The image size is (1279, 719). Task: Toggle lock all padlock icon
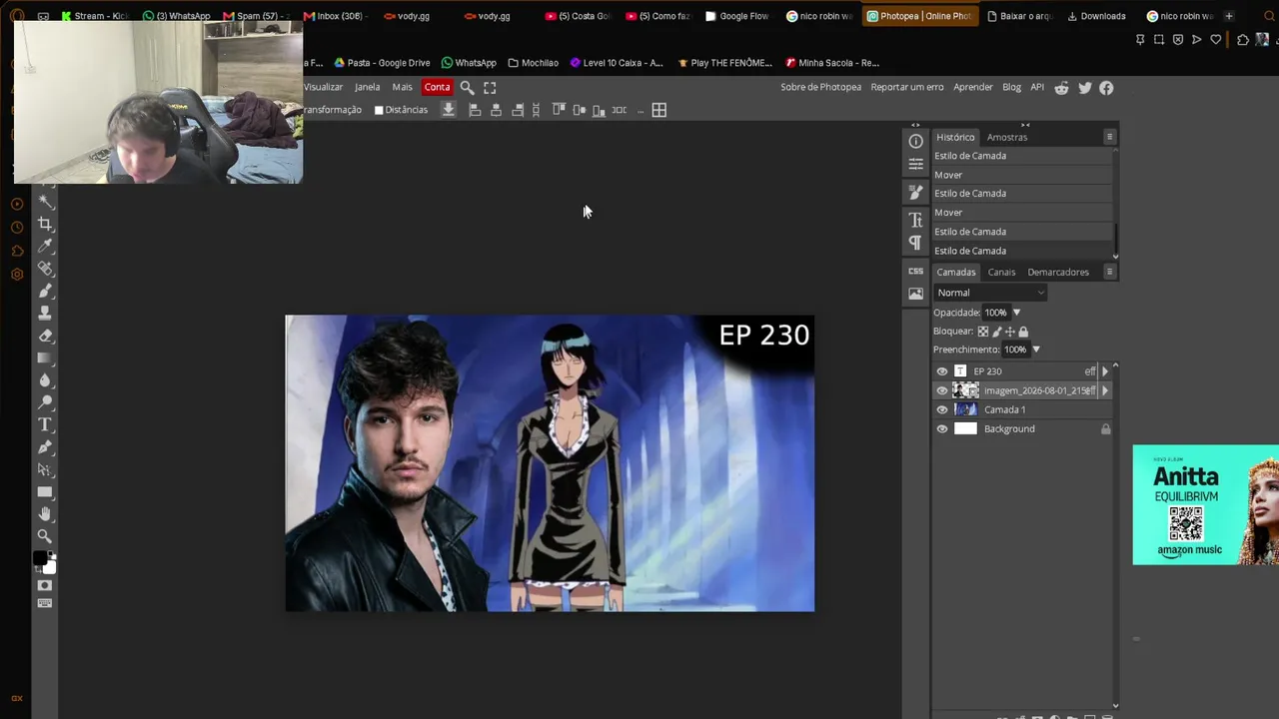[1022, 332]
